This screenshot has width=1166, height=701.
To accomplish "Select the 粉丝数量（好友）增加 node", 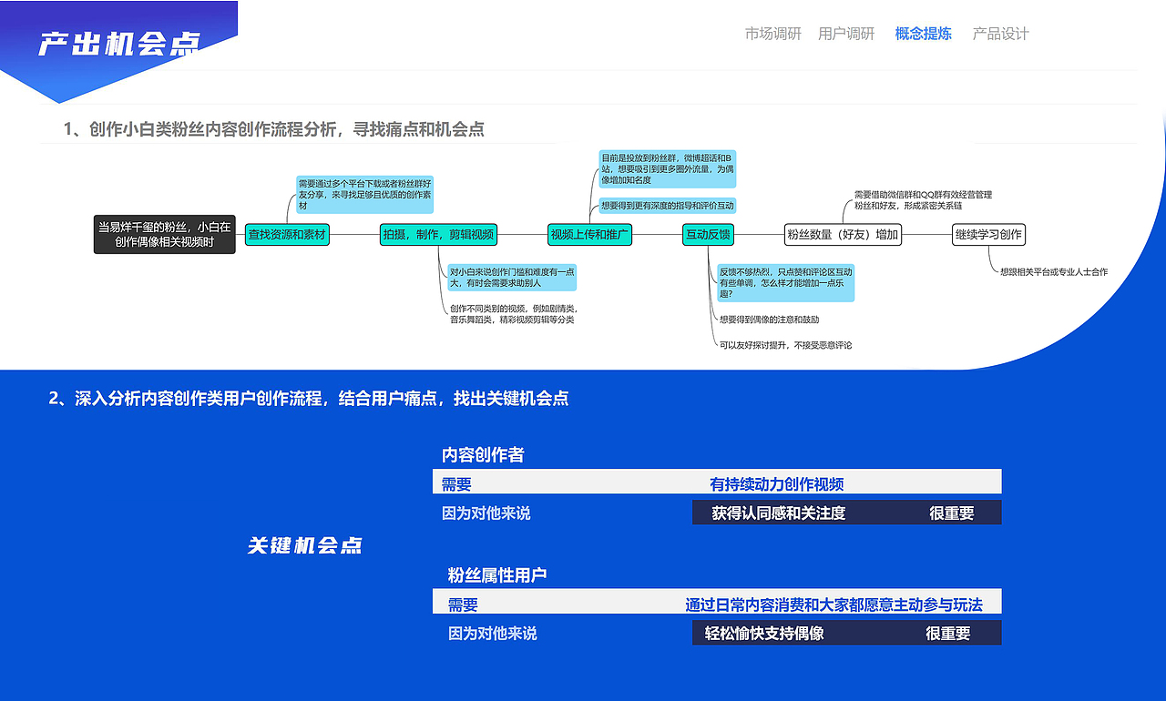I will pos(843,234).
